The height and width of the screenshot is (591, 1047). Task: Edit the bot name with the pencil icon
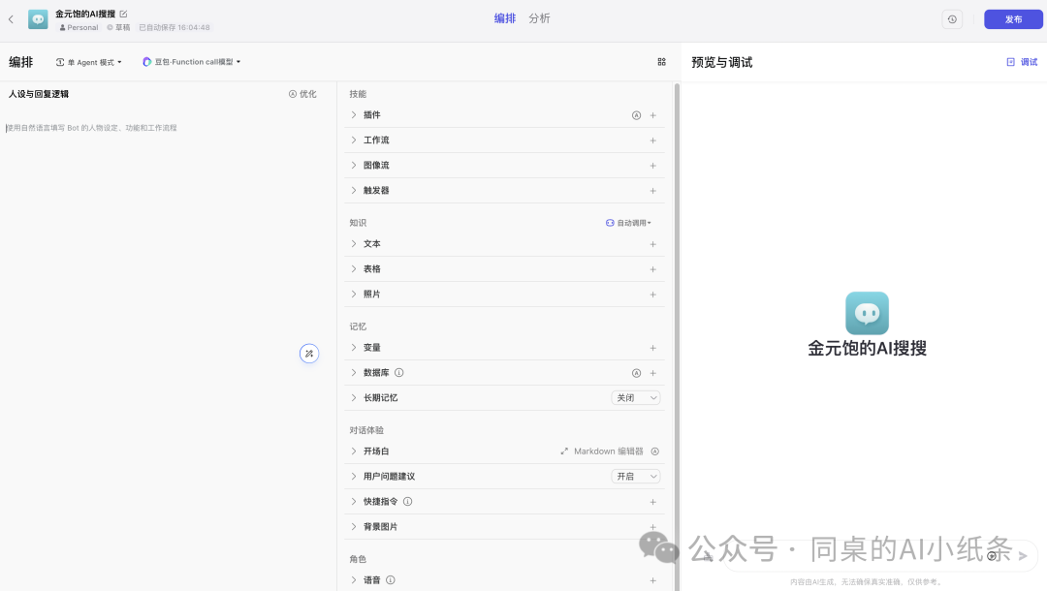pos(121,13)
